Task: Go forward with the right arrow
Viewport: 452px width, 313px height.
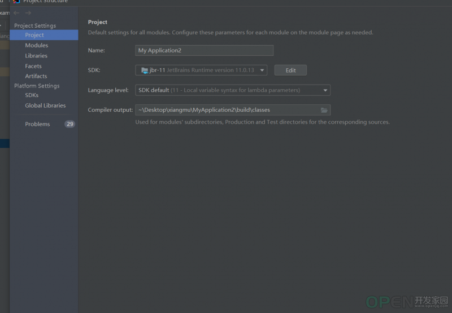Action: (28, 13)
